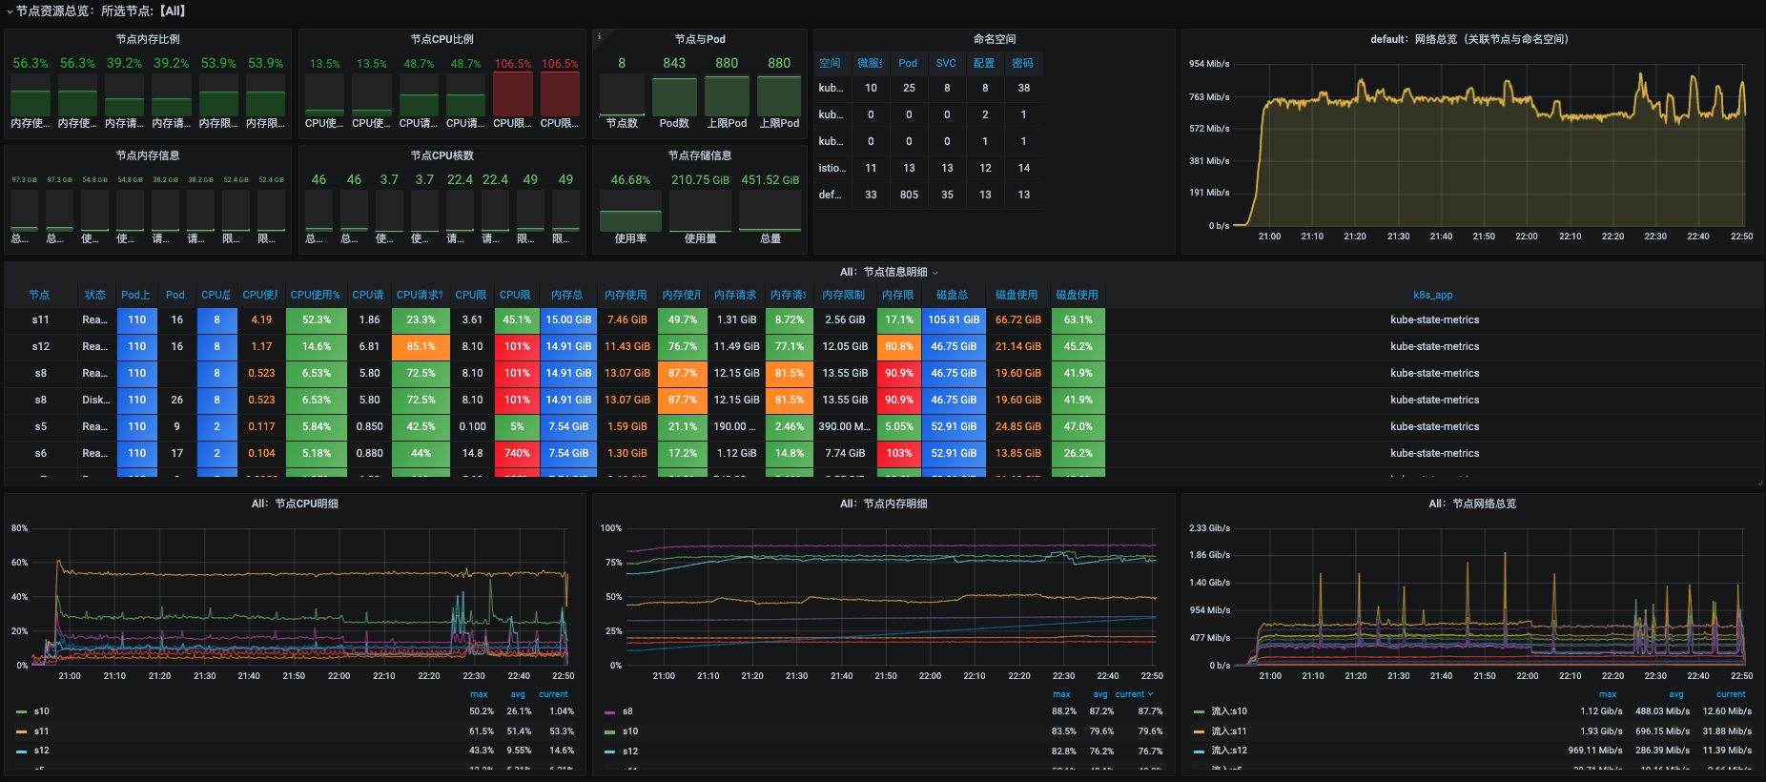Sort node table by k8s_app header
Viewport: 1766px width, 782px height.
[1433, 295]
